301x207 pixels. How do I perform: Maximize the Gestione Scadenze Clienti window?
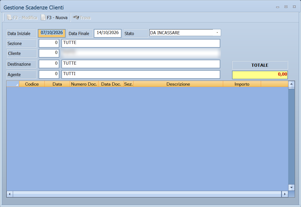click(286, 7)
